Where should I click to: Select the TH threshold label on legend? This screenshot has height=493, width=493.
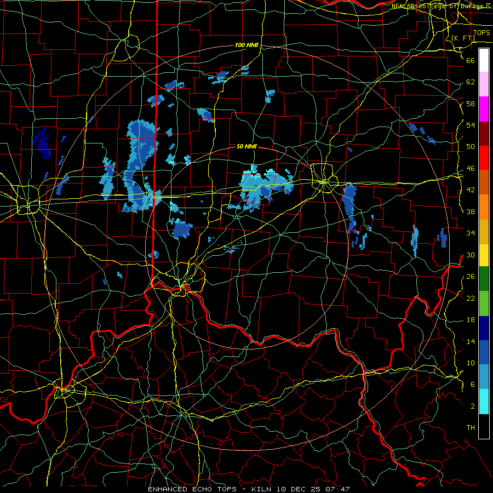tap(471, 428)
